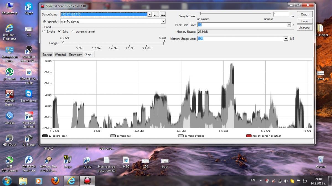The image size is (332, 186).
Task: Open the Recycle Bin icon
Action: pos(321,160)
